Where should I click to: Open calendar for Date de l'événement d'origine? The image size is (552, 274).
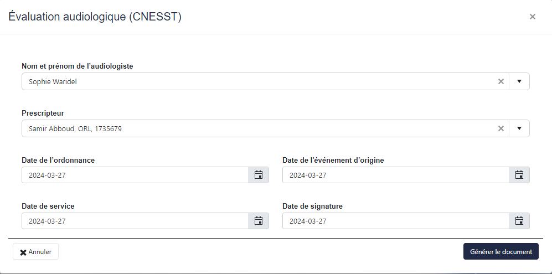(x=519, y=175)
